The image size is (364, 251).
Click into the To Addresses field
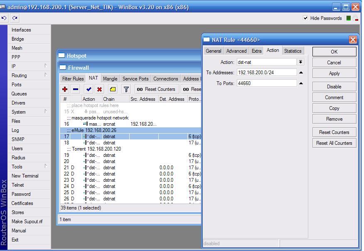267,73
